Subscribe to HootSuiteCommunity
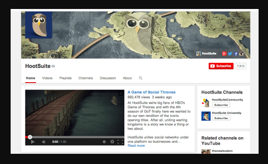268x164 pixels. 221,105
